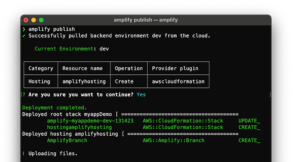Click the 'hostingamplifyhosting' resource name
Image resolution: width=293 pixels, height=162 pixels.
pos(80,127)
